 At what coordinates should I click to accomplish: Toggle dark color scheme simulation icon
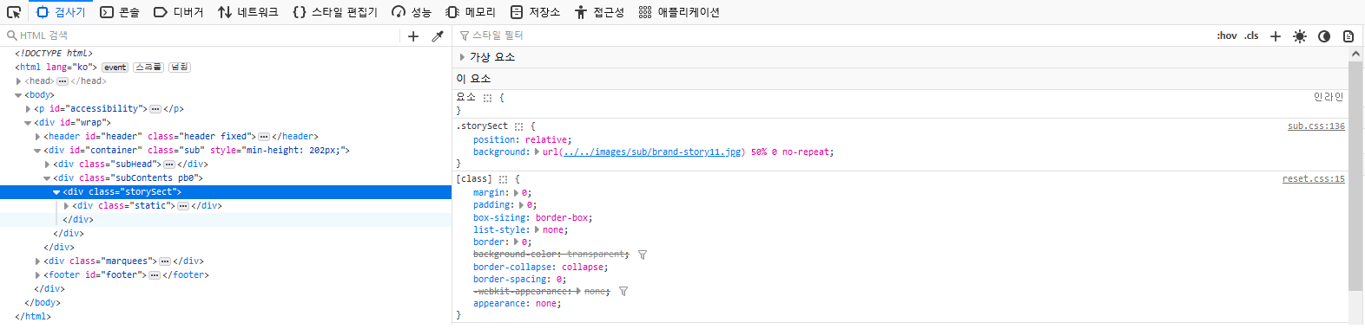point(1324,35)
